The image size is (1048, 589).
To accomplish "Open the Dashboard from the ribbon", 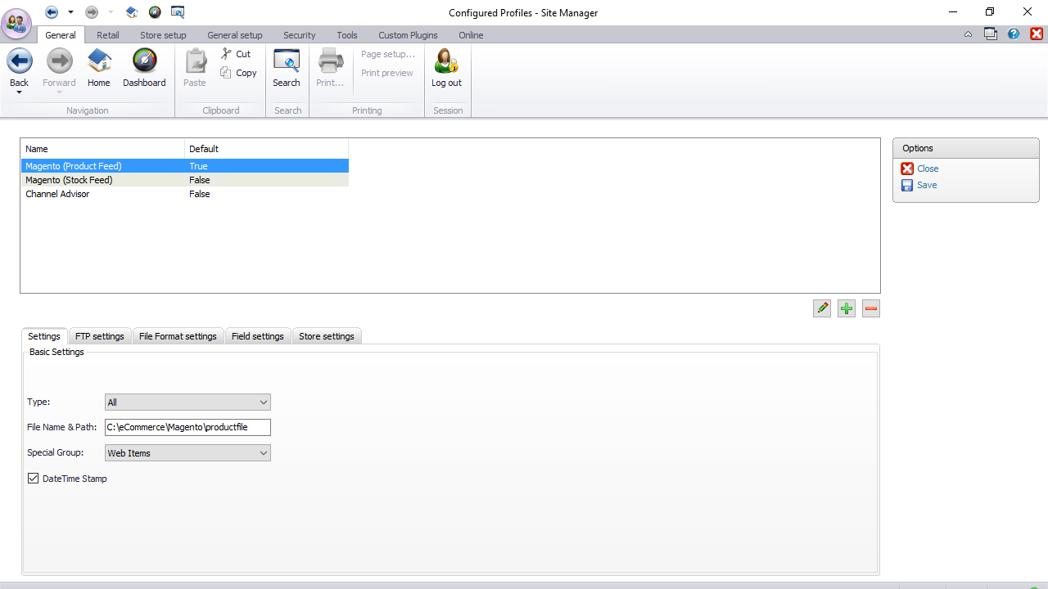I will pos(144,62).
